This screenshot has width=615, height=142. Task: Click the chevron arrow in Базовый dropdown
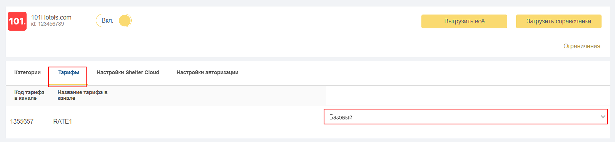(x=603, y=117)
